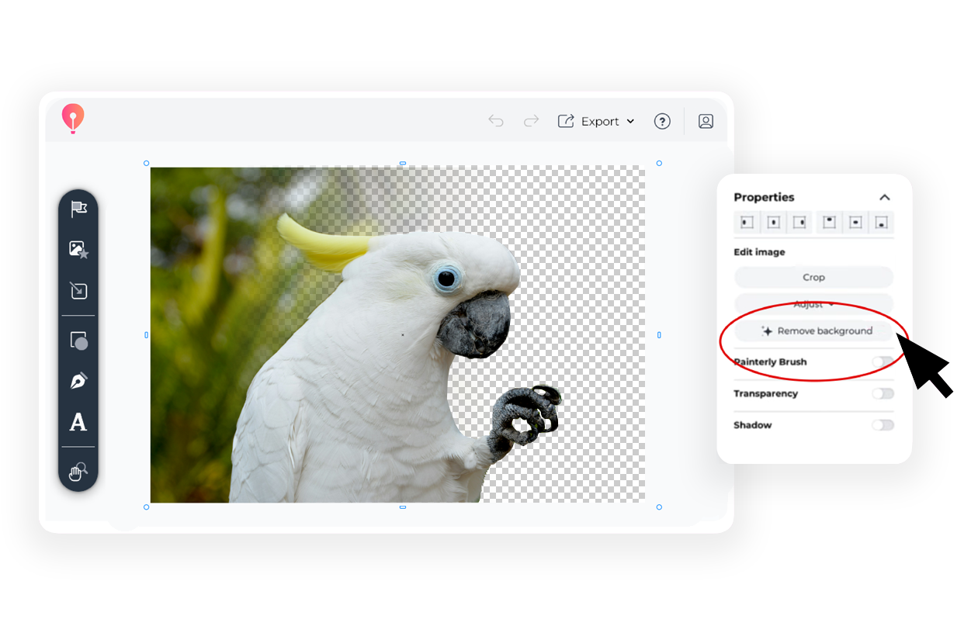Click the align left icon in Properties

pyautogui.click(x=747, y=223)
